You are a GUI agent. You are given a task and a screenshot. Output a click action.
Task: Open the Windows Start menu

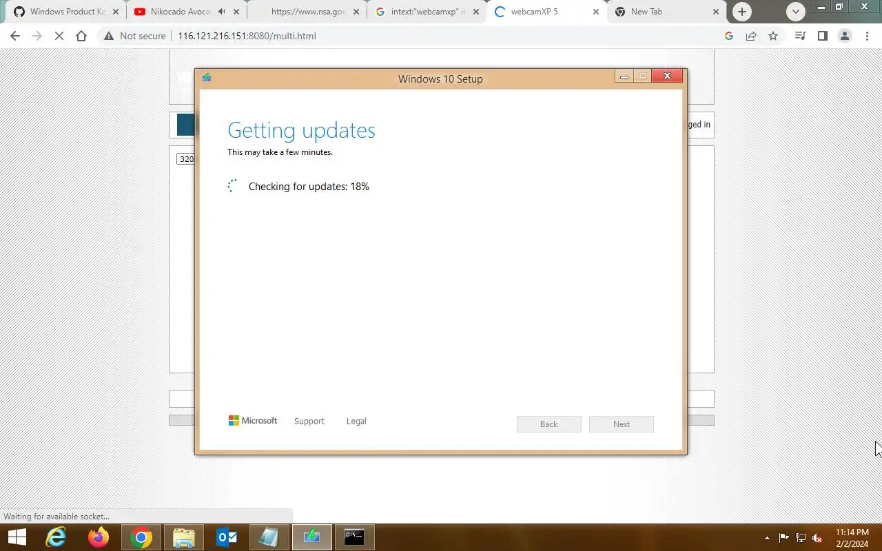17,537
